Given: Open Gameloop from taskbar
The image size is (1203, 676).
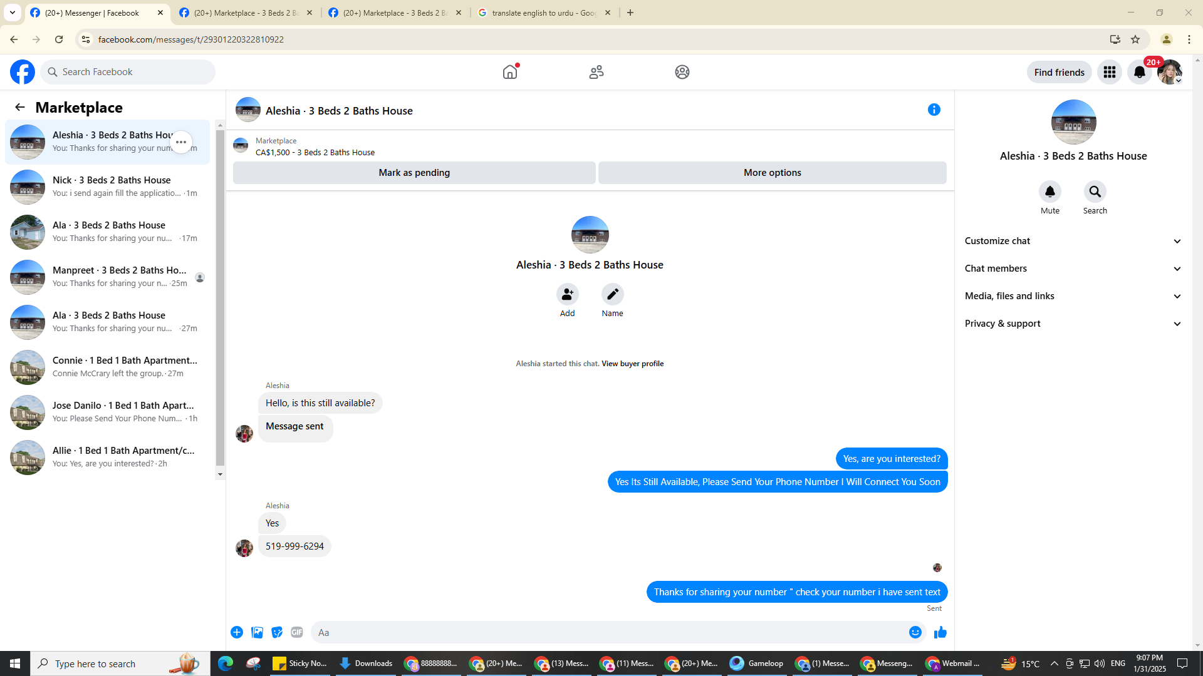Looking at the screenshot, I should tap(757, 663).
